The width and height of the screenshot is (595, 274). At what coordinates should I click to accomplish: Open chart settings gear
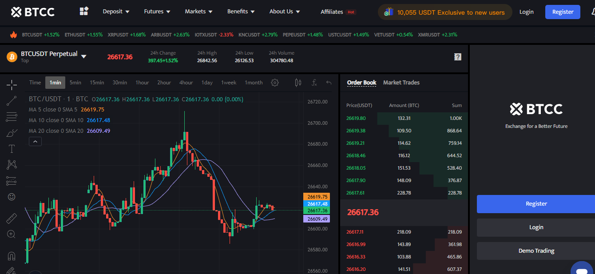point(275,83)
